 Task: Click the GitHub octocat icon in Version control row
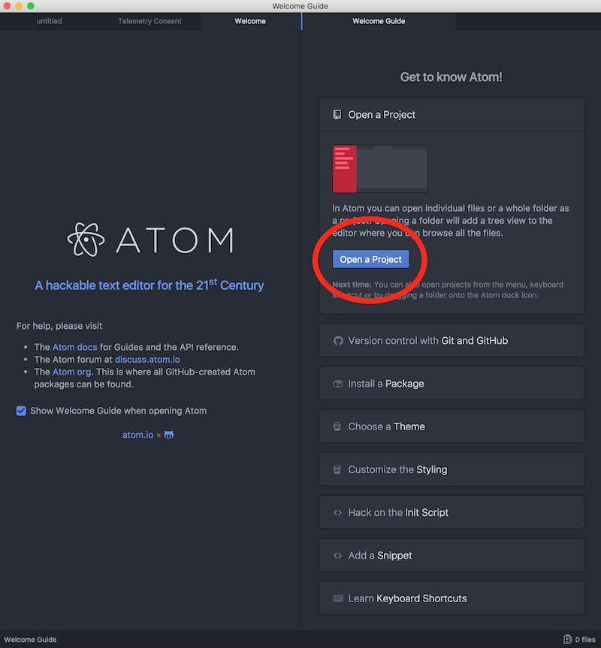tap(338, 341)
